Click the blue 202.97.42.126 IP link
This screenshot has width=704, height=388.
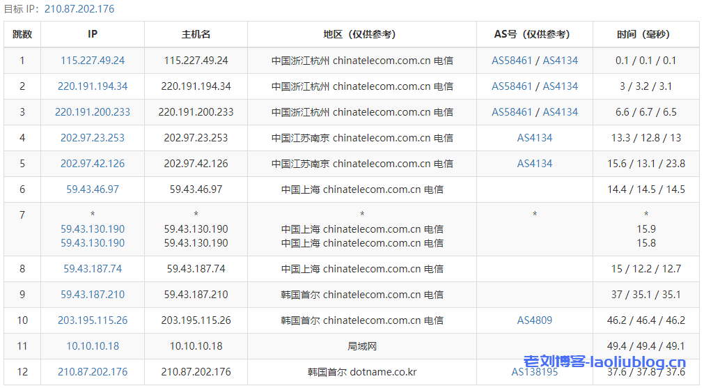[x=93, y=164]
